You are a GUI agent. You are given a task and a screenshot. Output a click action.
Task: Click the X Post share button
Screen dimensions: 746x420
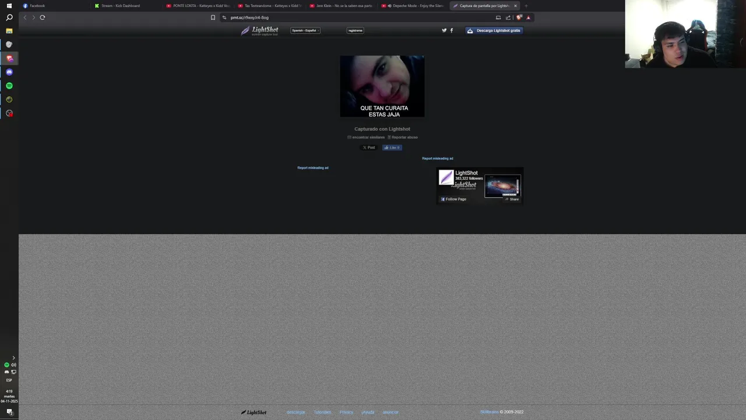click(x=369, y=148)
